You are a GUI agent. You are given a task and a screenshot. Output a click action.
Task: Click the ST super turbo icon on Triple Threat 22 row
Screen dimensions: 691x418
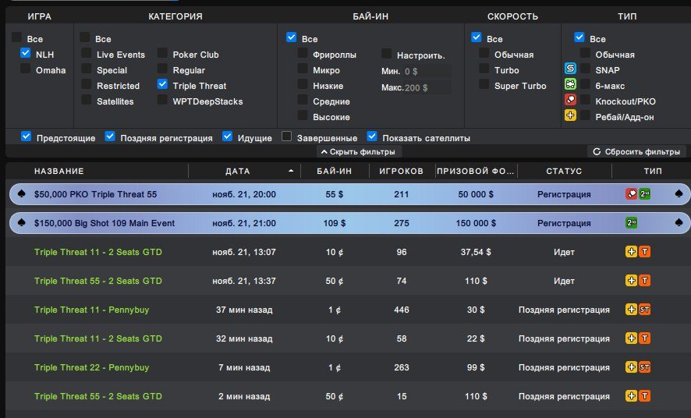tap(644, 367)
